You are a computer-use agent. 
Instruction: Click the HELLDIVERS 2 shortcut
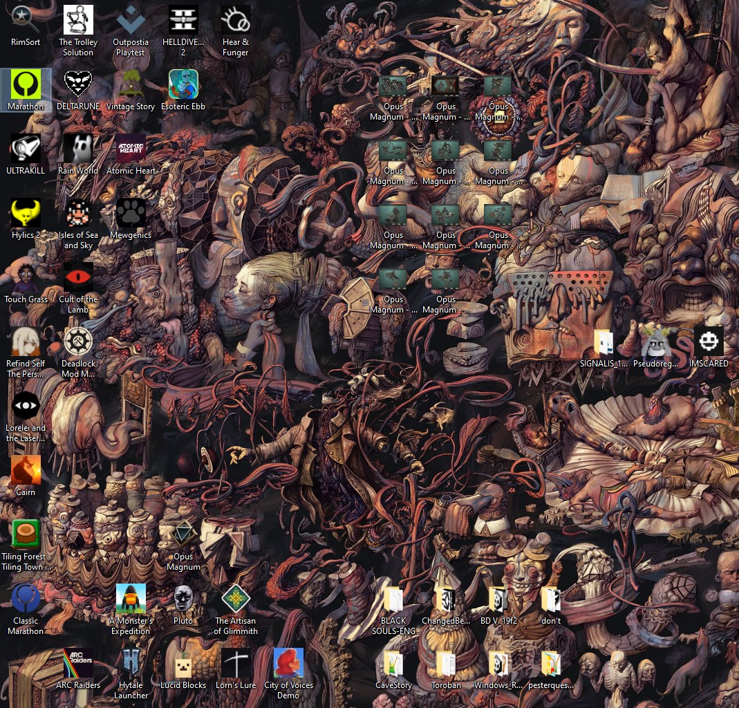[183, 20]
